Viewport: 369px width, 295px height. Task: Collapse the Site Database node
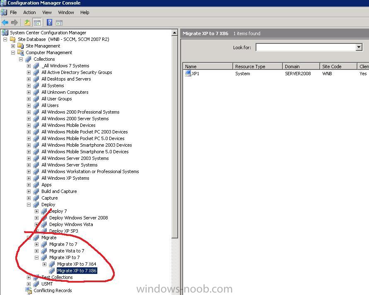[x=5, y=39]
